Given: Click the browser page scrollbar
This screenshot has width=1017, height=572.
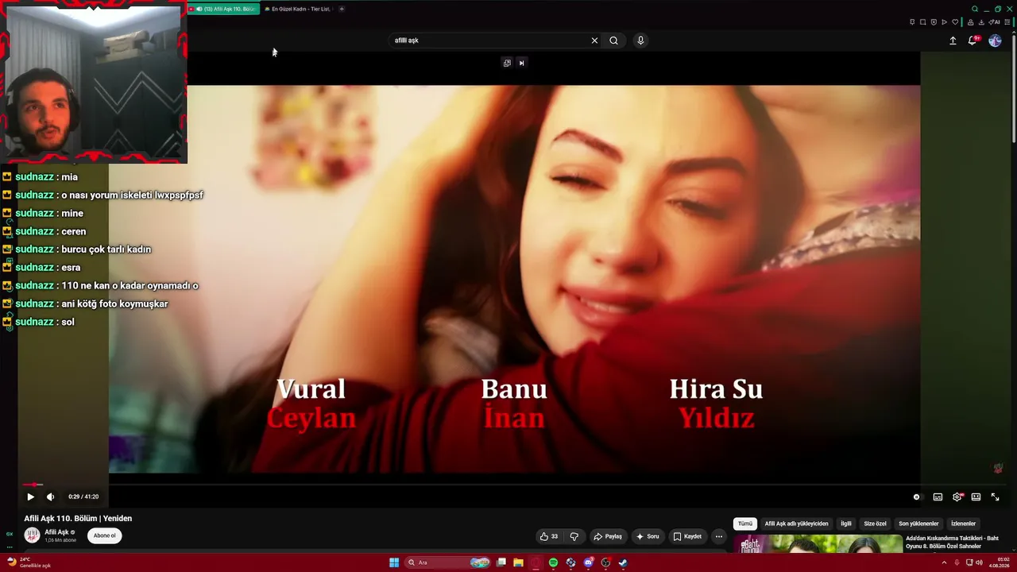Looking at the screenshot, I should 1014,87.
